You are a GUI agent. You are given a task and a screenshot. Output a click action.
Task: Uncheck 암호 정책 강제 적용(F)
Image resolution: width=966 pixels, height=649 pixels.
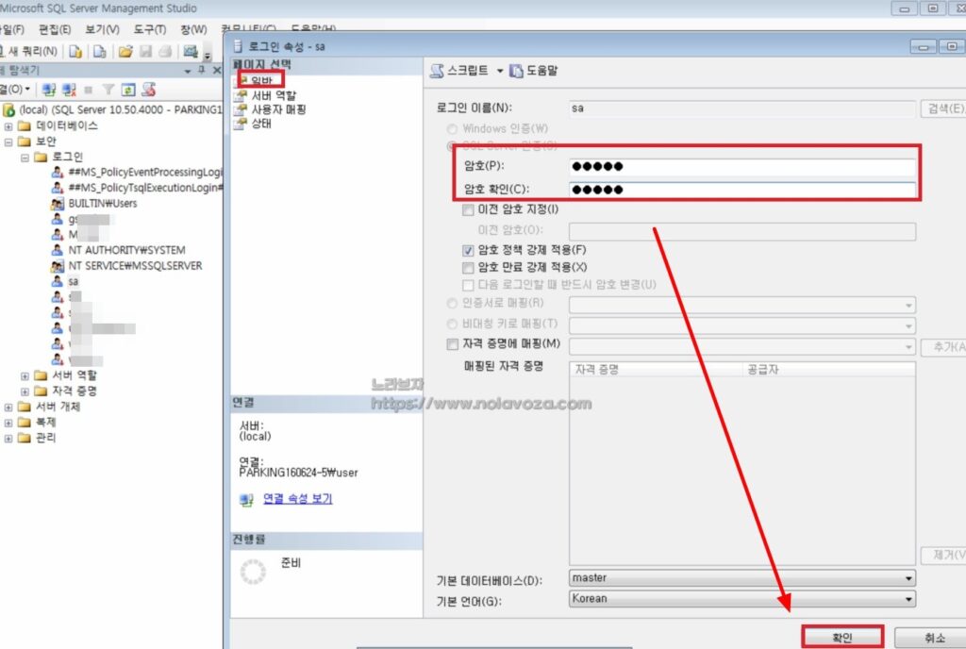[x=468, y=251]
